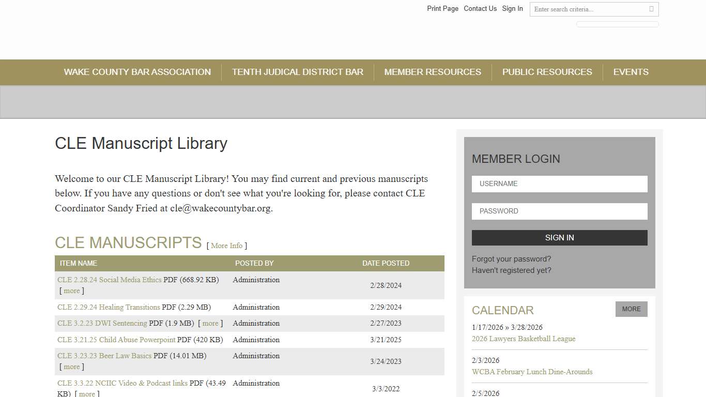
Task: Click the Print Page link
Action: [442, 8]
